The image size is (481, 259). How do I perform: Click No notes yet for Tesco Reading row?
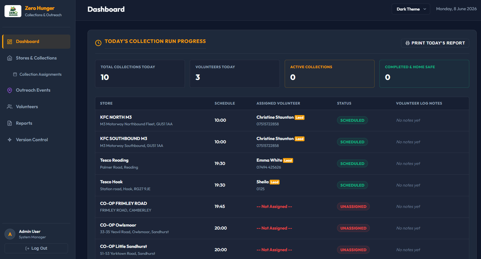pos(408,163)
